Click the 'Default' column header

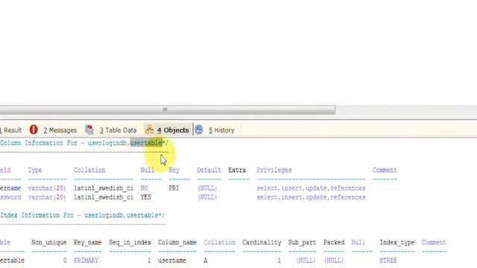pyautogui.click(x=209, y=170)
